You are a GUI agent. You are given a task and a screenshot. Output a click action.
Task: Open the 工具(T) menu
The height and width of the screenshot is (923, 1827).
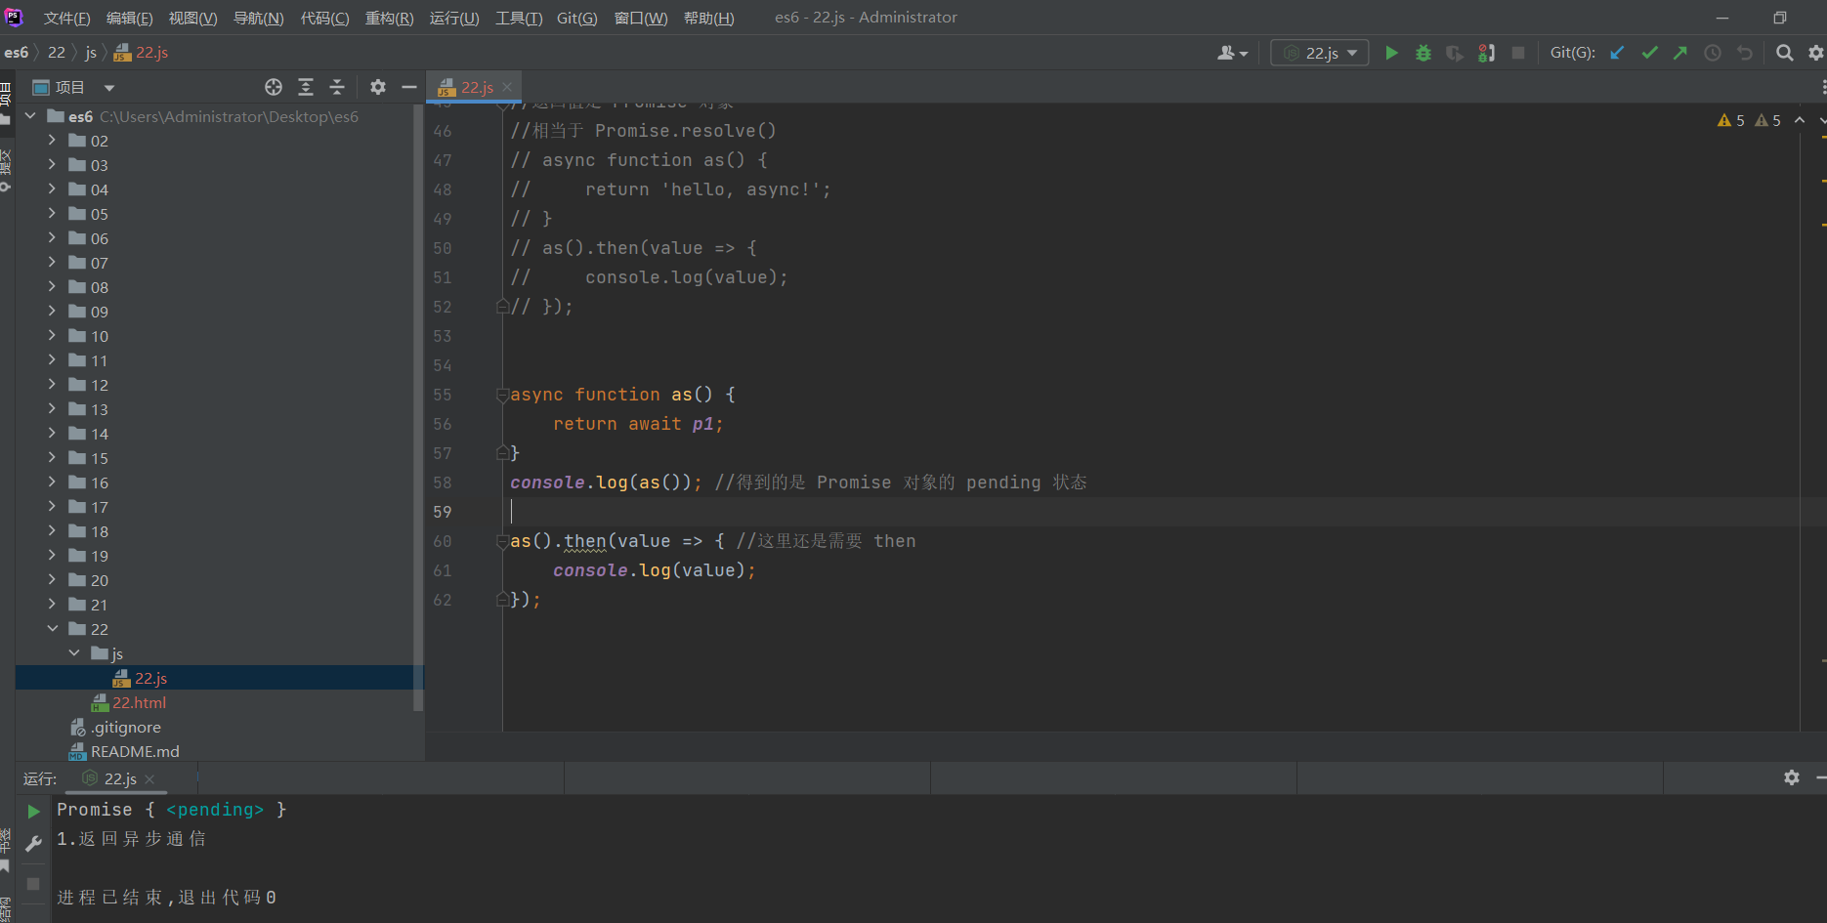519,18
